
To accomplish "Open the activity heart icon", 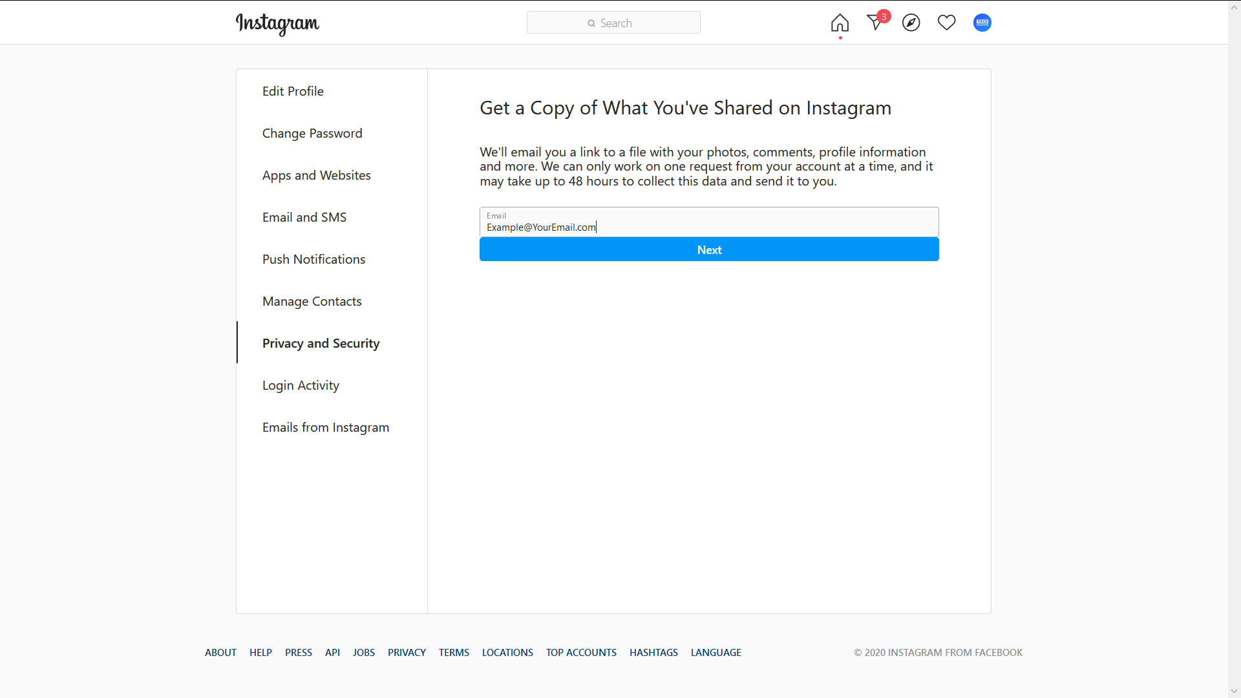I will click(947, 23).
